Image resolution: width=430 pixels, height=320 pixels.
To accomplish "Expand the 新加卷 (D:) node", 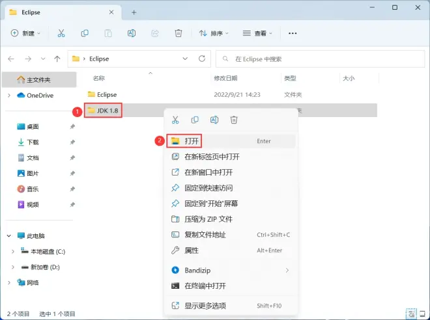I will [13, 267].
